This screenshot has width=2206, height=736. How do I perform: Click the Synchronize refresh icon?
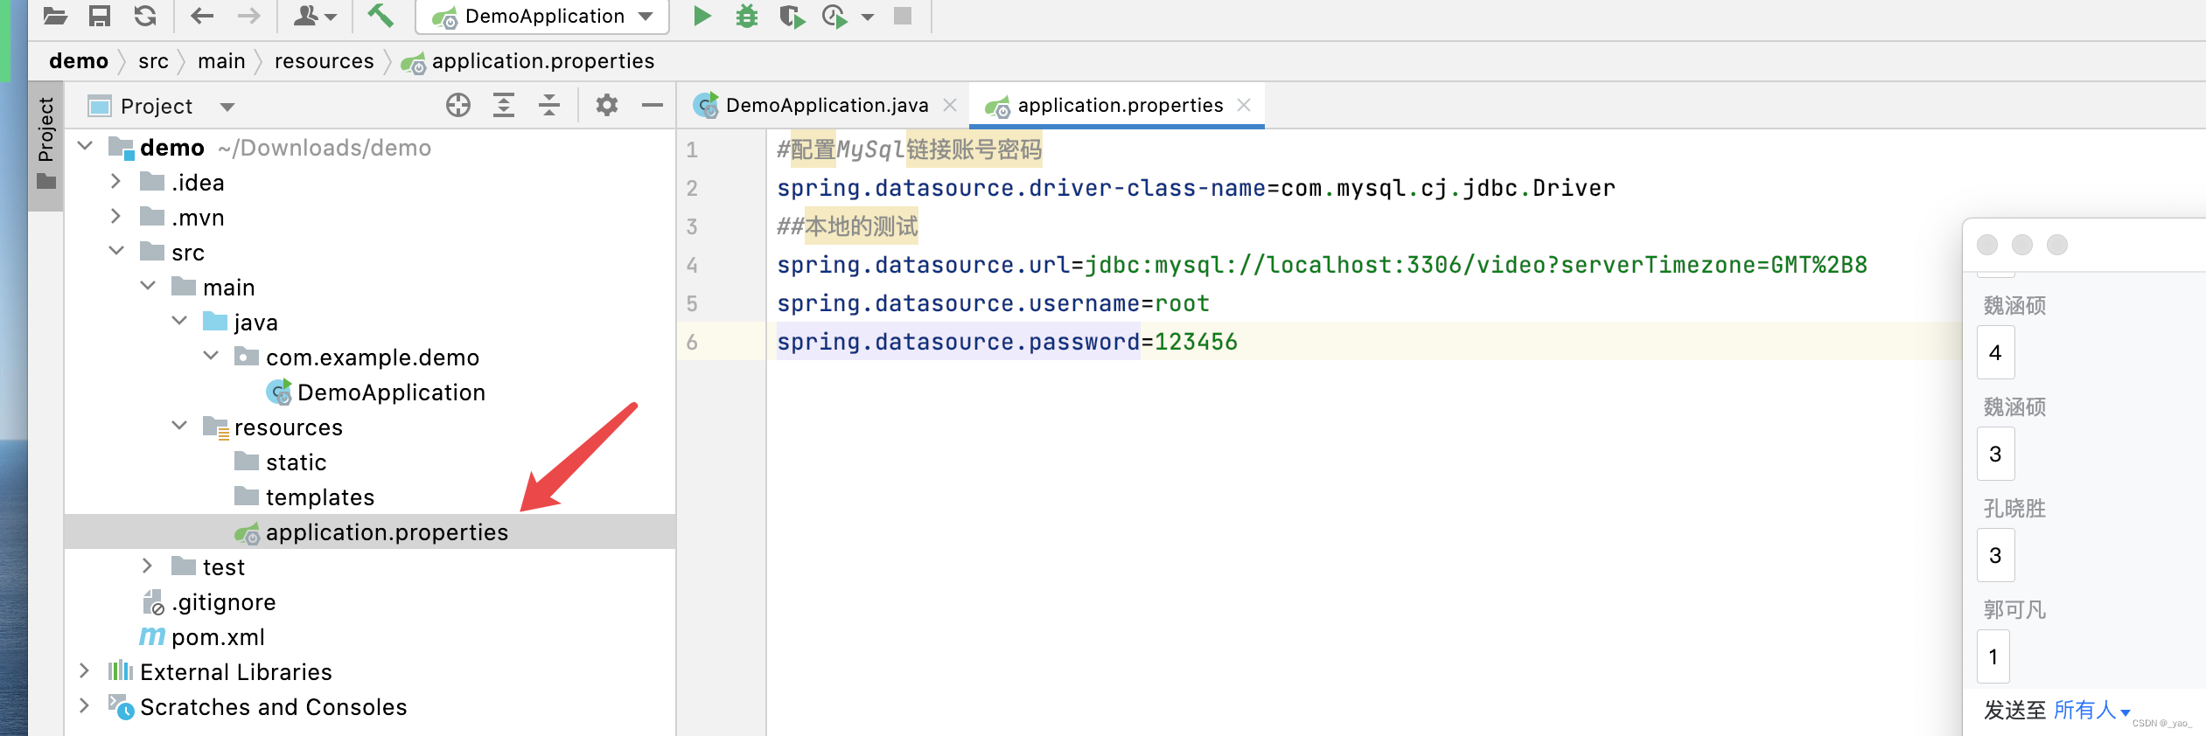(145, 16)
